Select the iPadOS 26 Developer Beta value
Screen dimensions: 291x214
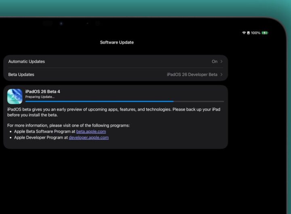pos(192,74)
